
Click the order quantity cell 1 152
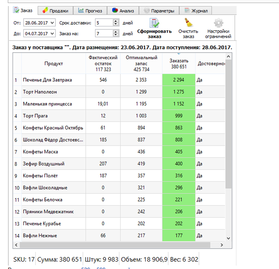pyautogui.click(x=179, y=104)
